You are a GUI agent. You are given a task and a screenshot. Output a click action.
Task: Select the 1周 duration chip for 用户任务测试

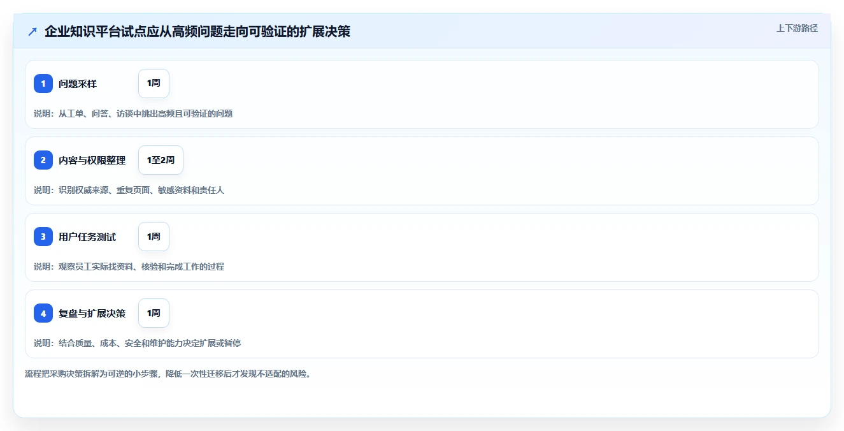click(x=154, y=237)
